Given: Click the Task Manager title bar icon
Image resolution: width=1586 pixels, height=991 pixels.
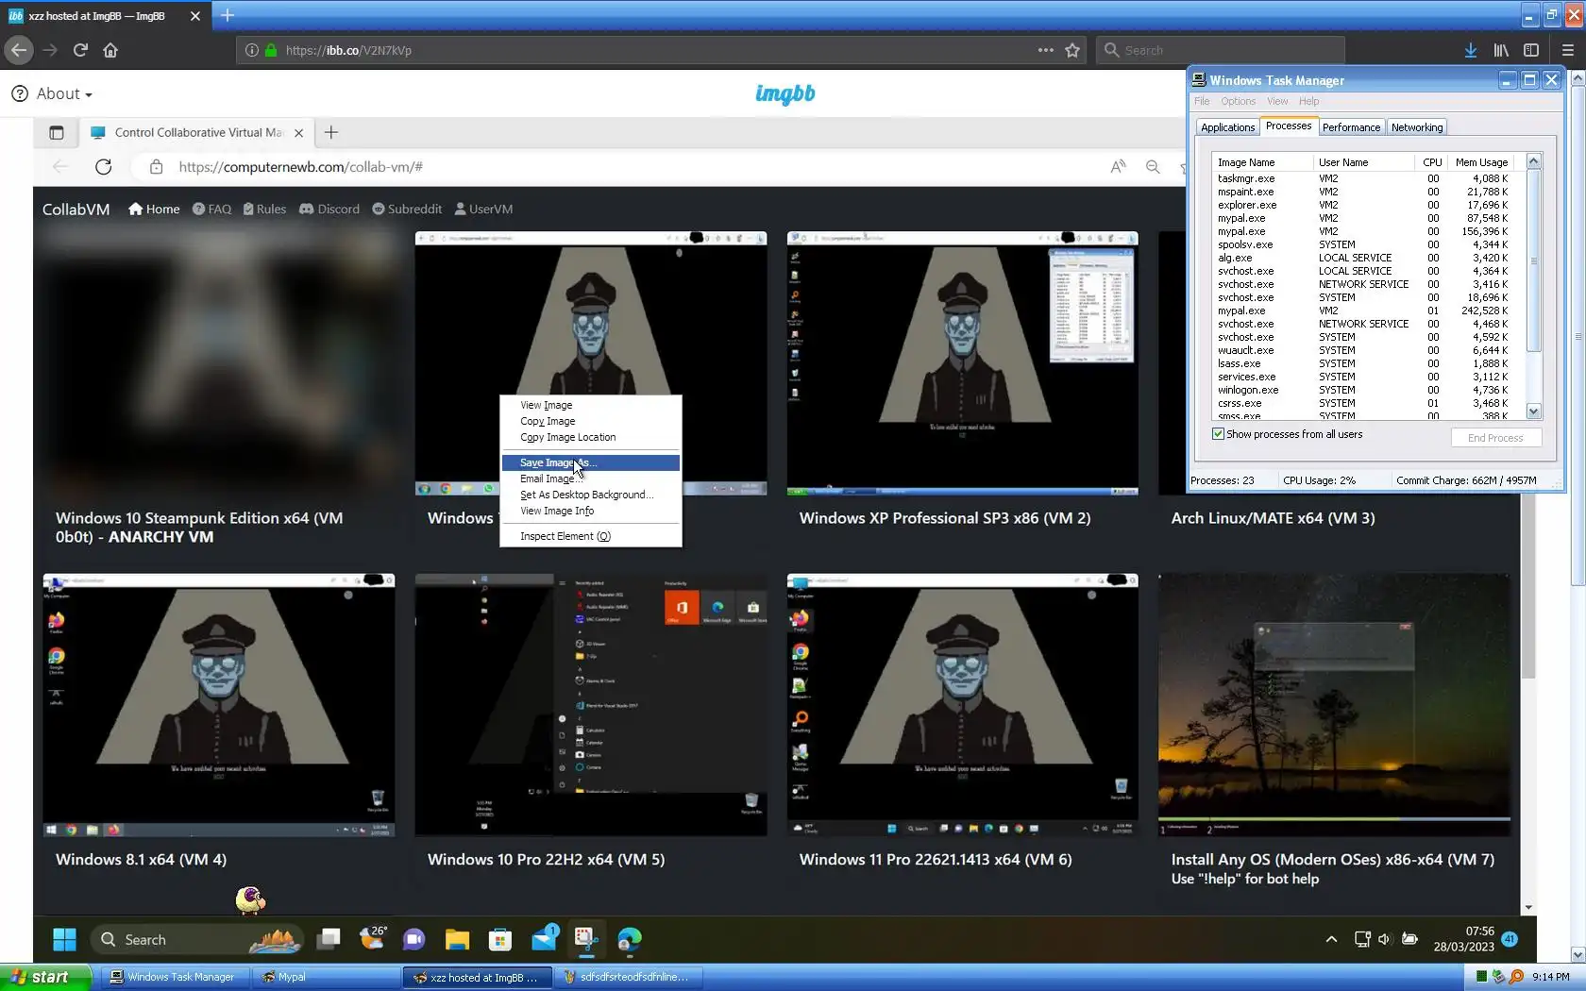Looking at the screenshot, I should (1199, 80).
